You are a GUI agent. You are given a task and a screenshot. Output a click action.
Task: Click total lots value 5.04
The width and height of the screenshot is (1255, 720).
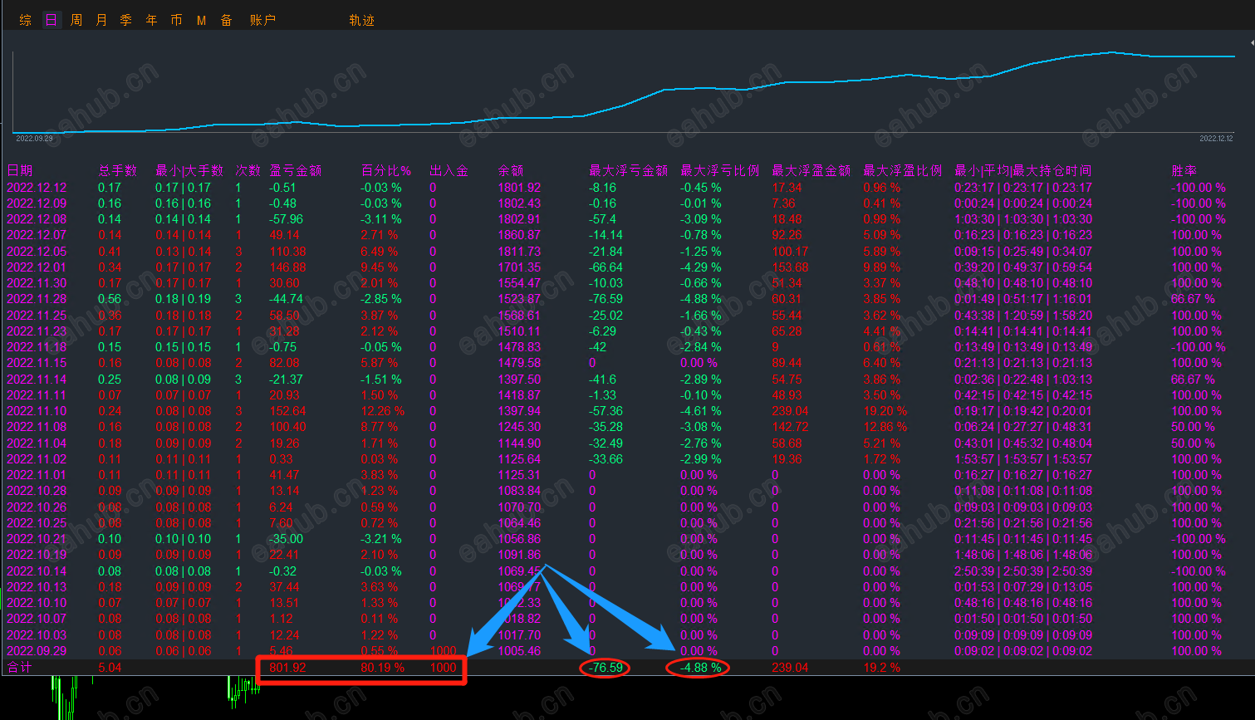point(110,668)
